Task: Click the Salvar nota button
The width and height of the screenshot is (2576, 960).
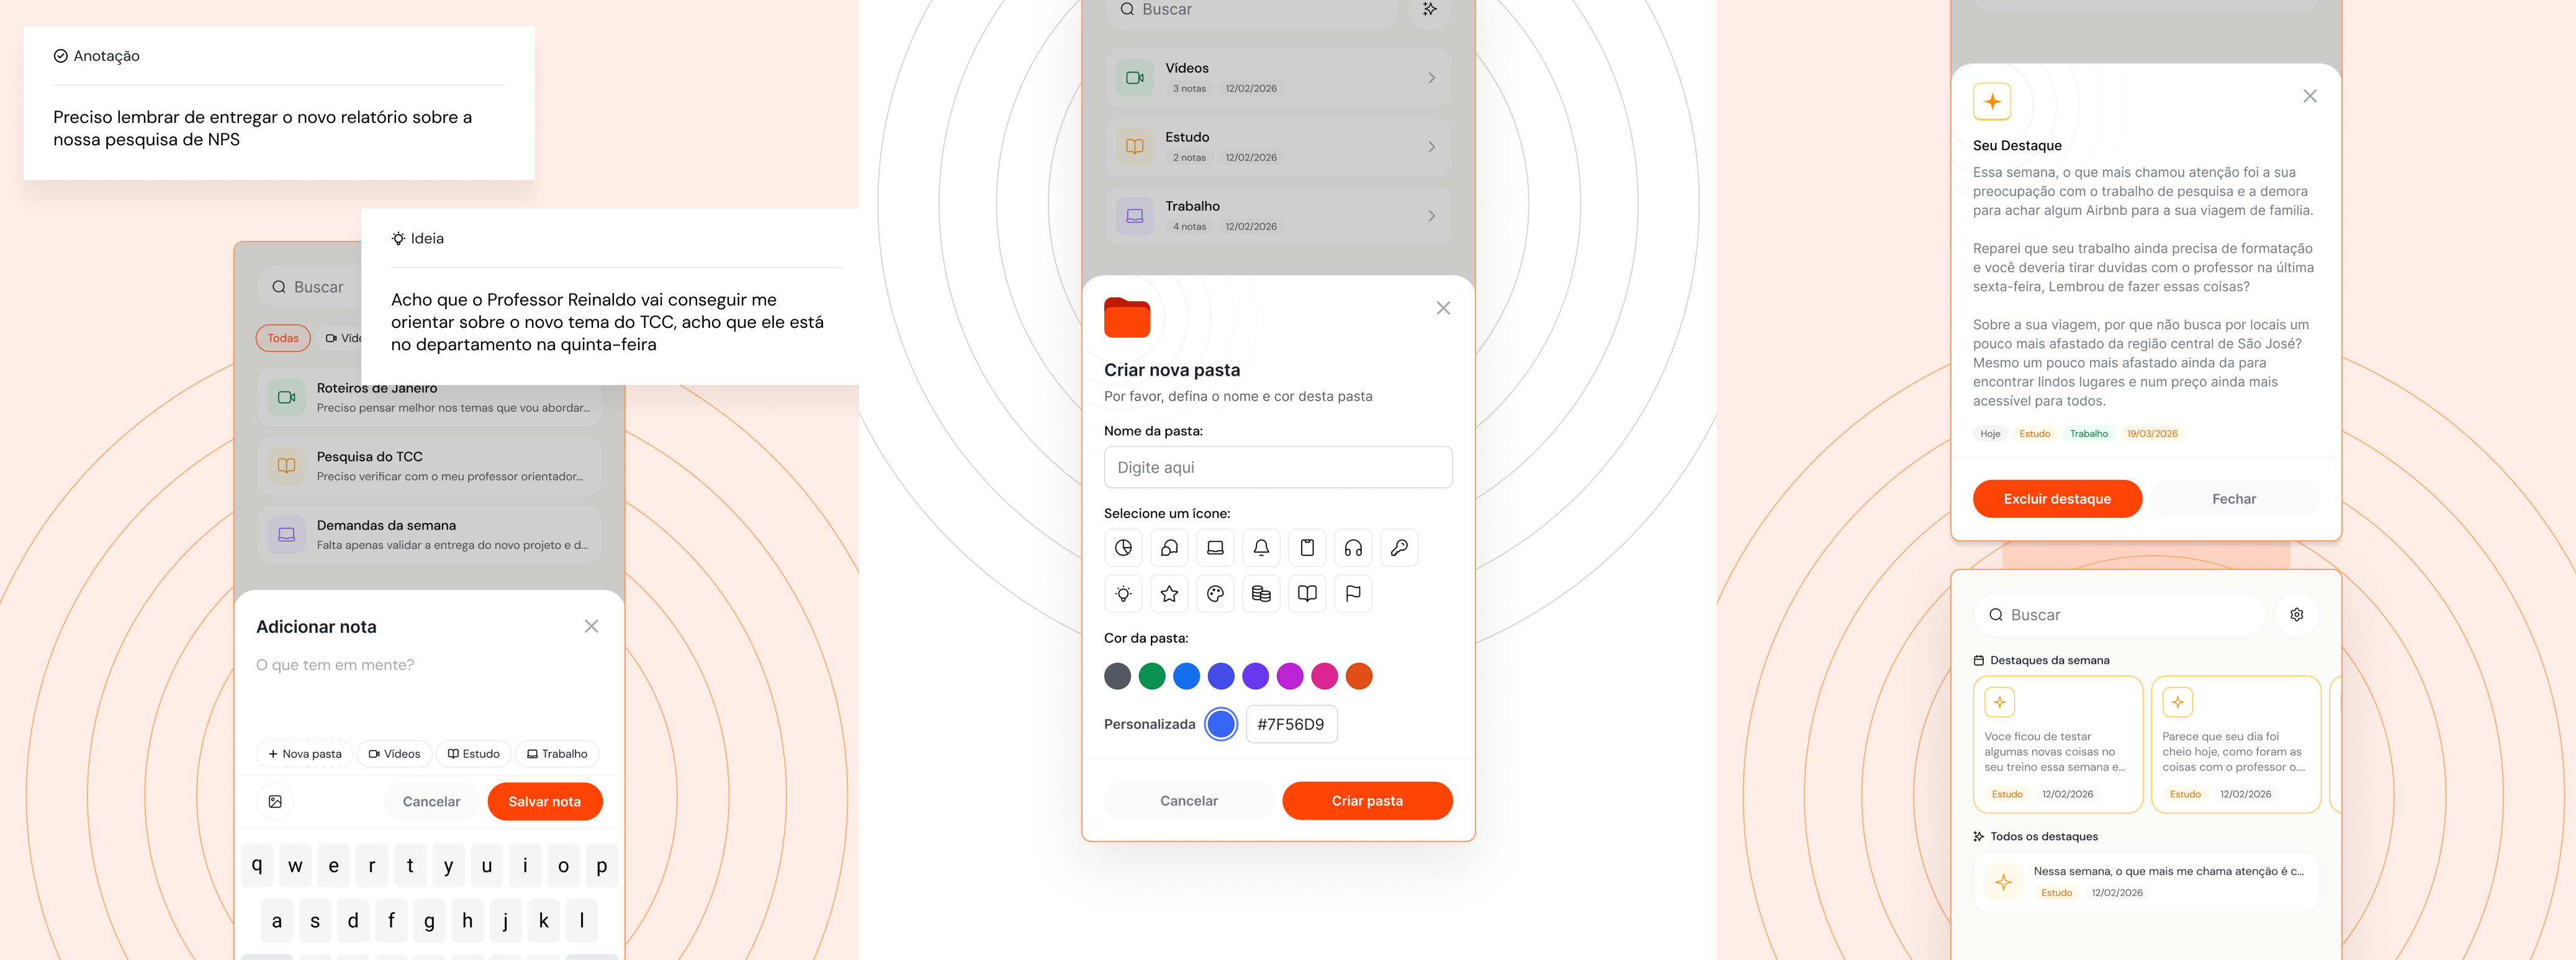Action: 545,801
